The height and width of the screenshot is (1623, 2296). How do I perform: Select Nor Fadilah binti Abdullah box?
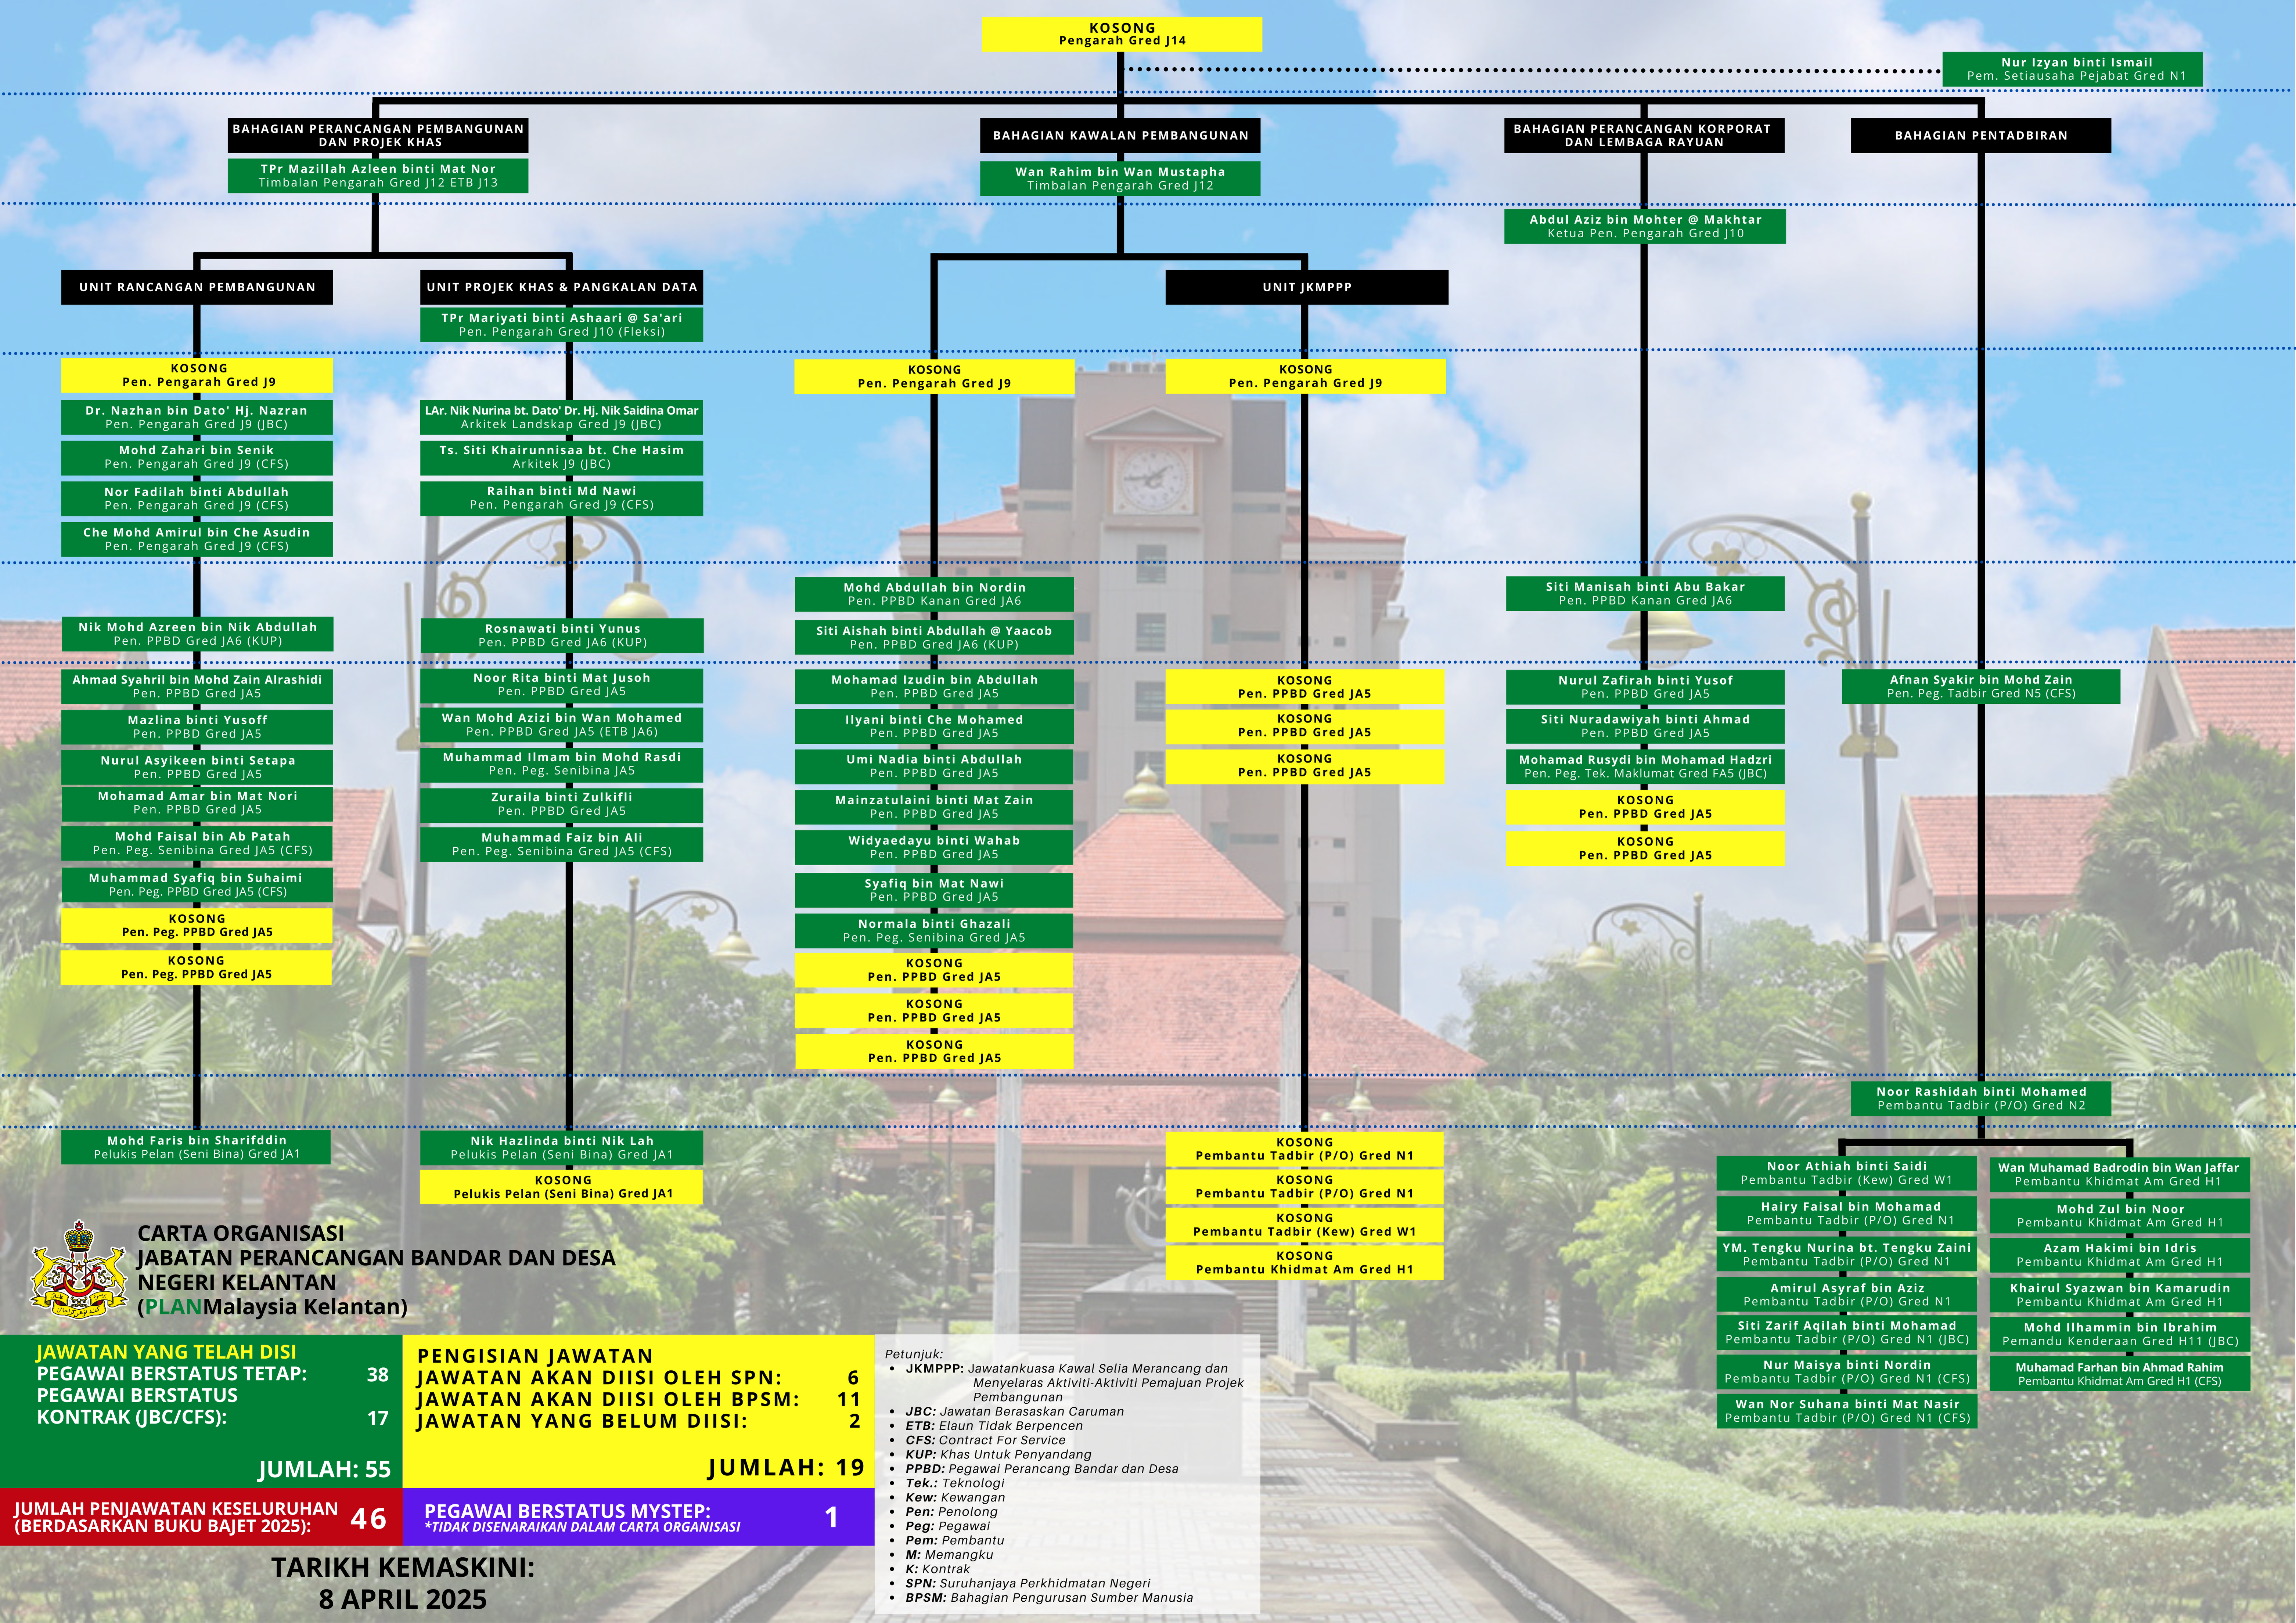[197, 499]
